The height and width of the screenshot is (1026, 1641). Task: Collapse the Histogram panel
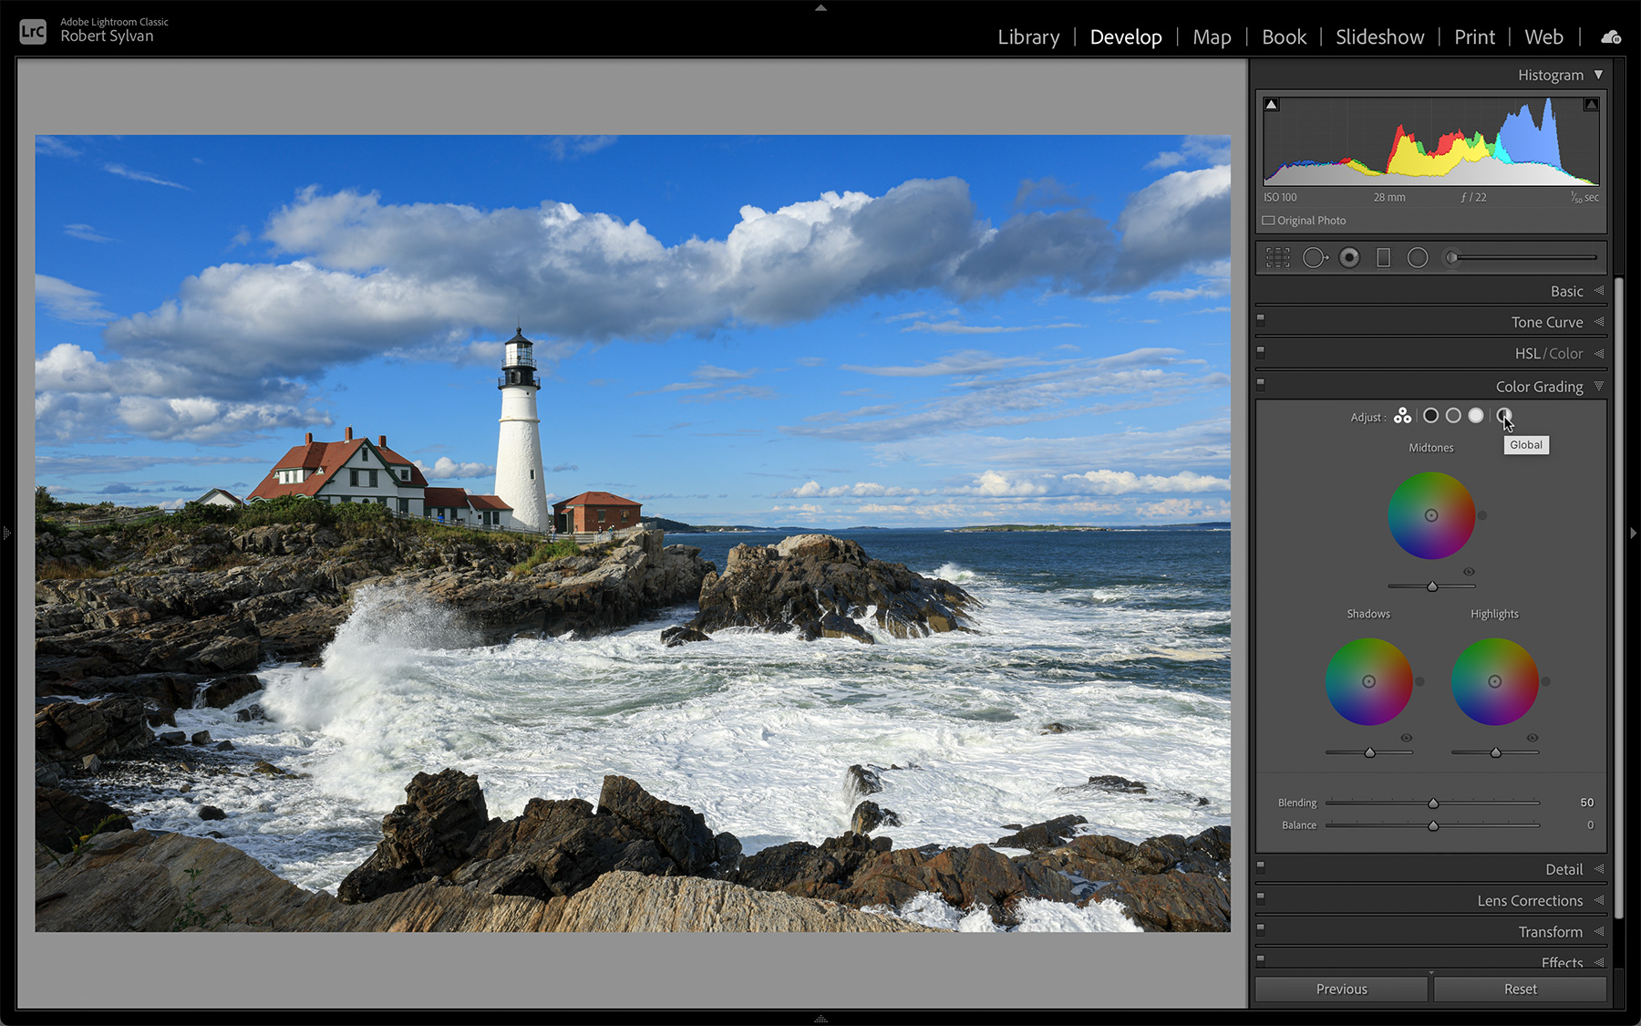(1600, 75)
